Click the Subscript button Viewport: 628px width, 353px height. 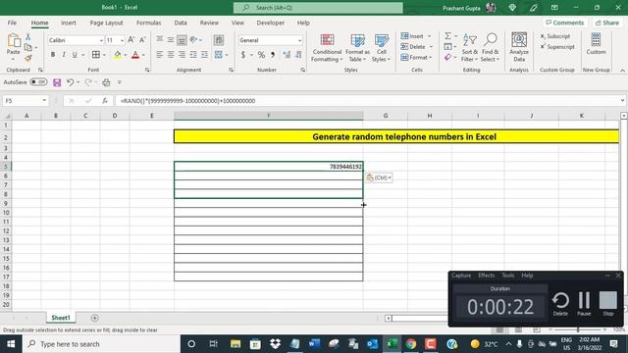click(x=555, y=36)
